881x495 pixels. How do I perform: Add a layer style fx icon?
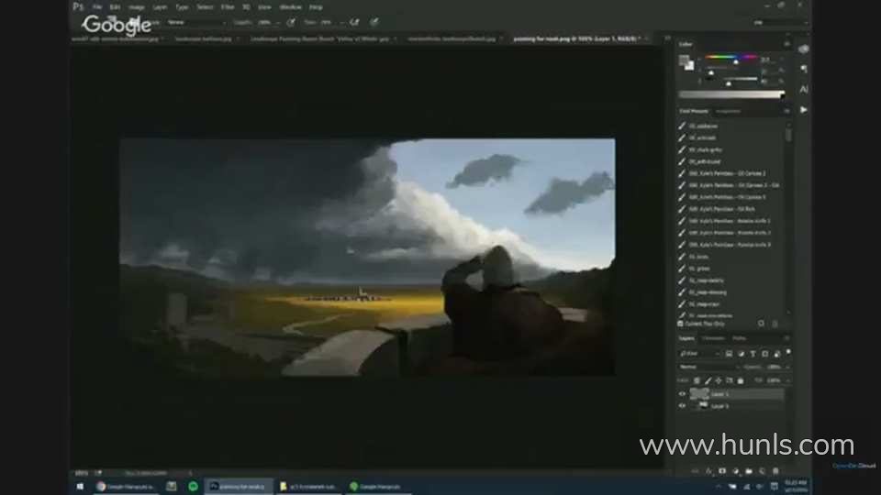click(709, 471)
